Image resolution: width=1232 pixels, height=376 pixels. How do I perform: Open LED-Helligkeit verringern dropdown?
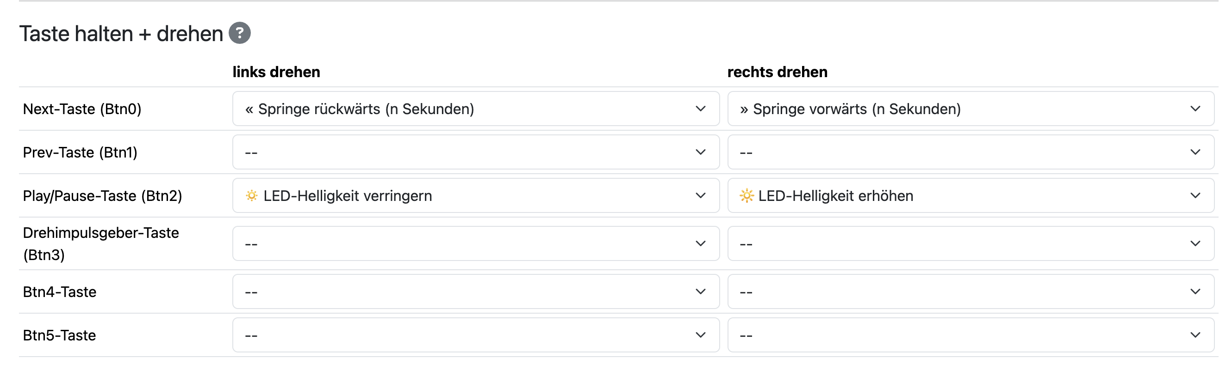[x=476, y=196]
